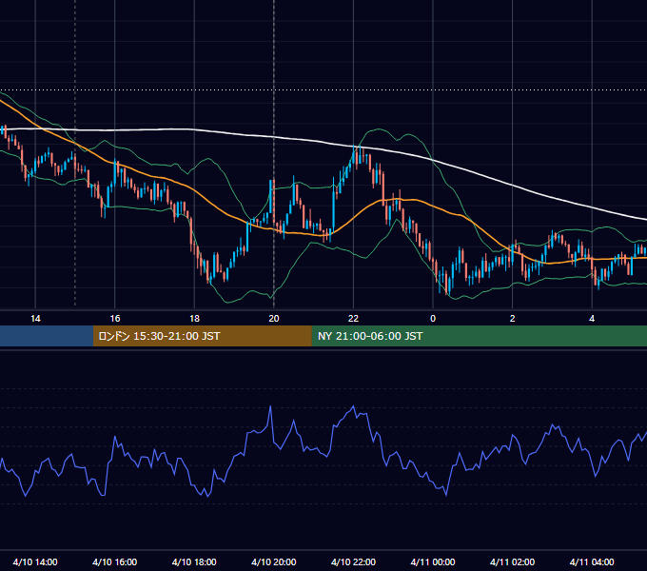Select the ロンドン 15:30-21:00 JST session bar
647x571 pixels.
coord(202,336)
